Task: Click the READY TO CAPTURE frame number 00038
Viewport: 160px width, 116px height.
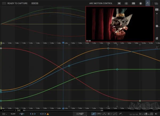Action: 35,3
